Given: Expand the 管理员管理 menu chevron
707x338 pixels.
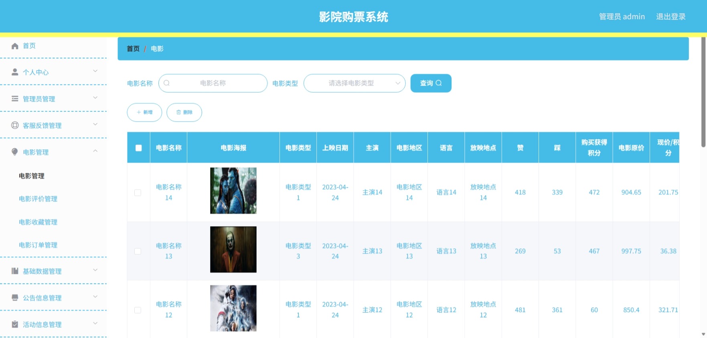Looking at the screenshot, I should [95, 97].
